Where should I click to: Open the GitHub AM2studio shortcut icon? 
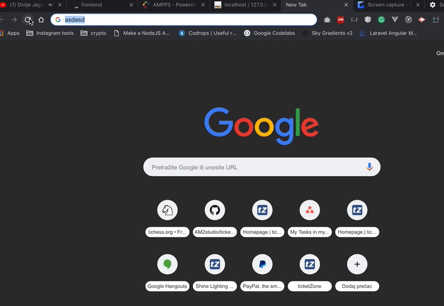[215, 210]
